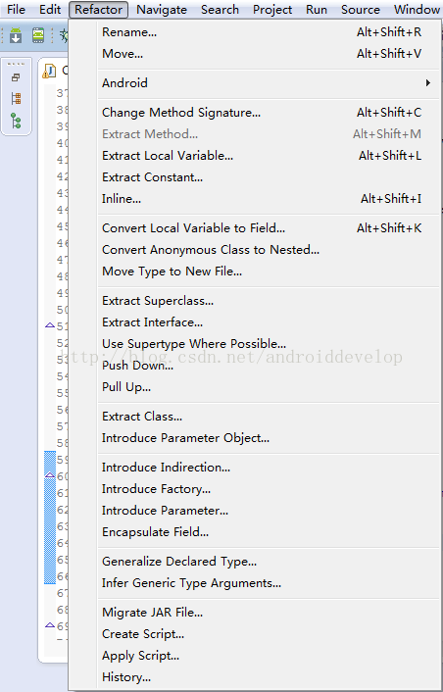Choose Move... from the Refactor menu

click(262, 54)
